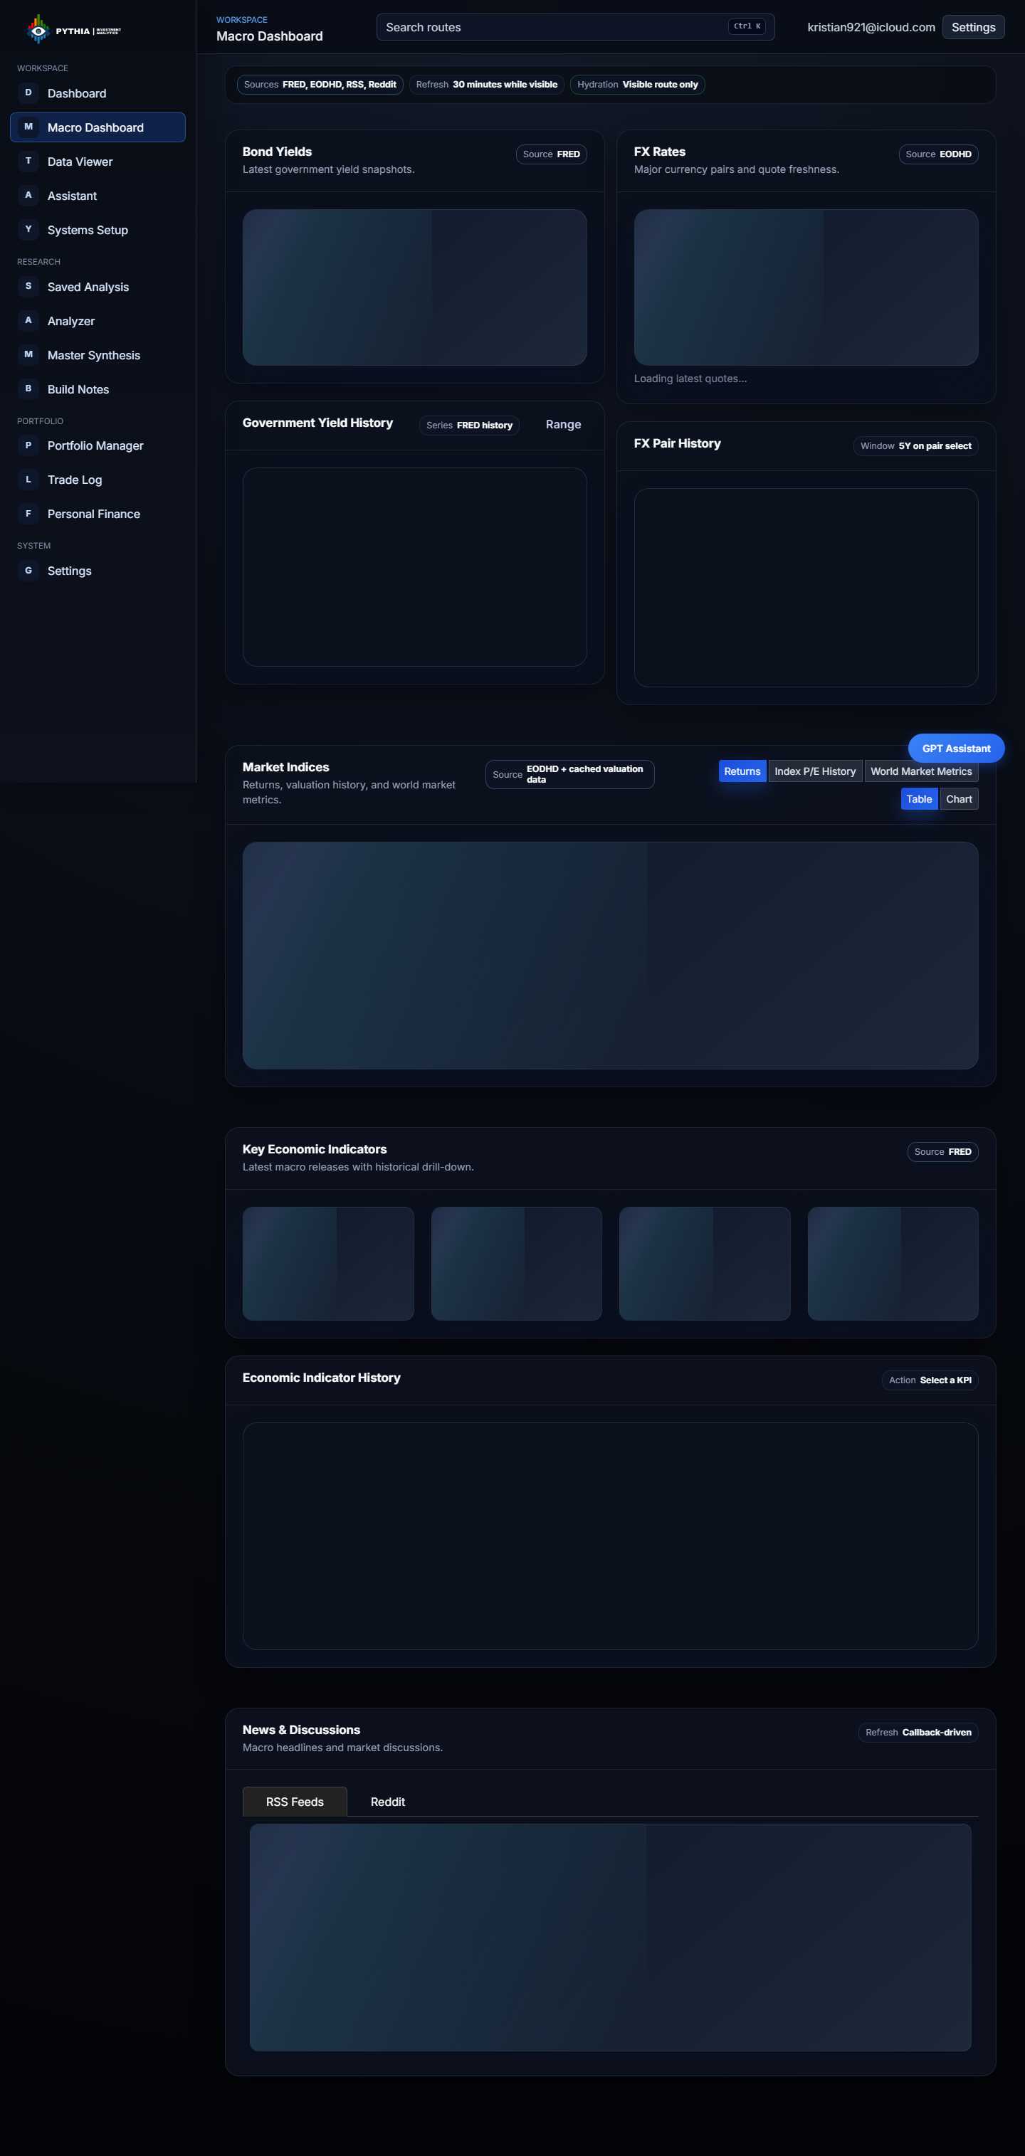
Task: Focus the Search routes field
Action: pos(575,27)
